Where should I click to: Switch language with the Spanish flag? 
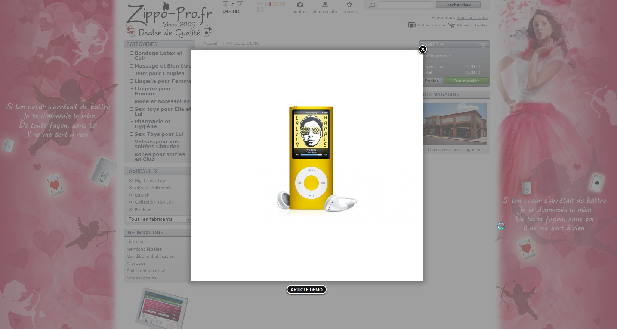[275, 4]
